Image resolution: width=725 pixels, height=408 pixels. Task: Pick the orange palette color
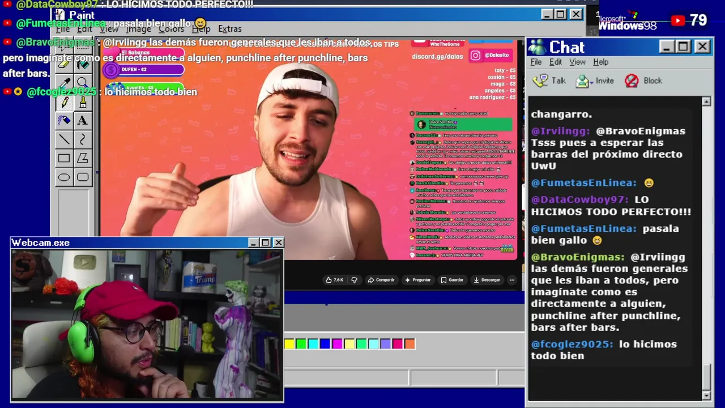(x=410, y=344)
